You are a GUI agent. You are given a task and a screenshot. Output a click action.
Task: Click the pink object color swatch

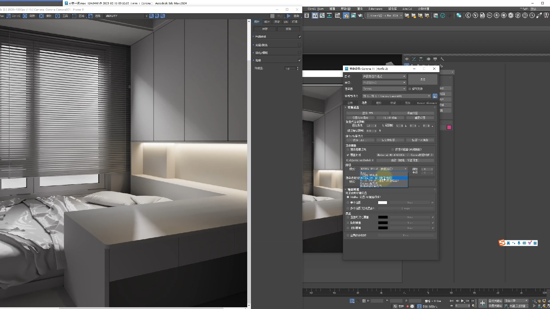click(x=449, y=128)
